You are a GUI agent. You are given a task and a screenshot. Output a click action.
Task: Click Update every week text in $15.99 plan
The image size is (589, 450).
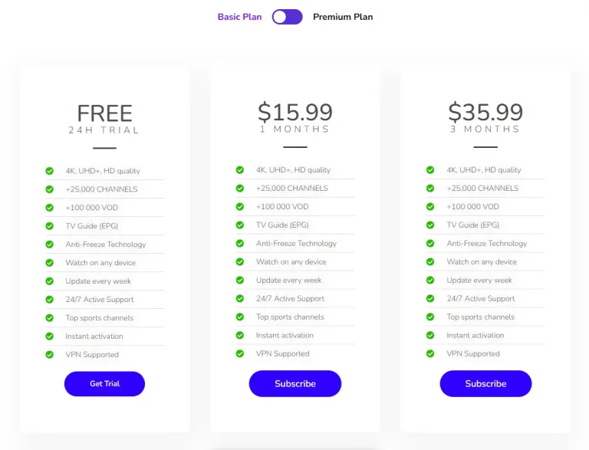point(289,281)
